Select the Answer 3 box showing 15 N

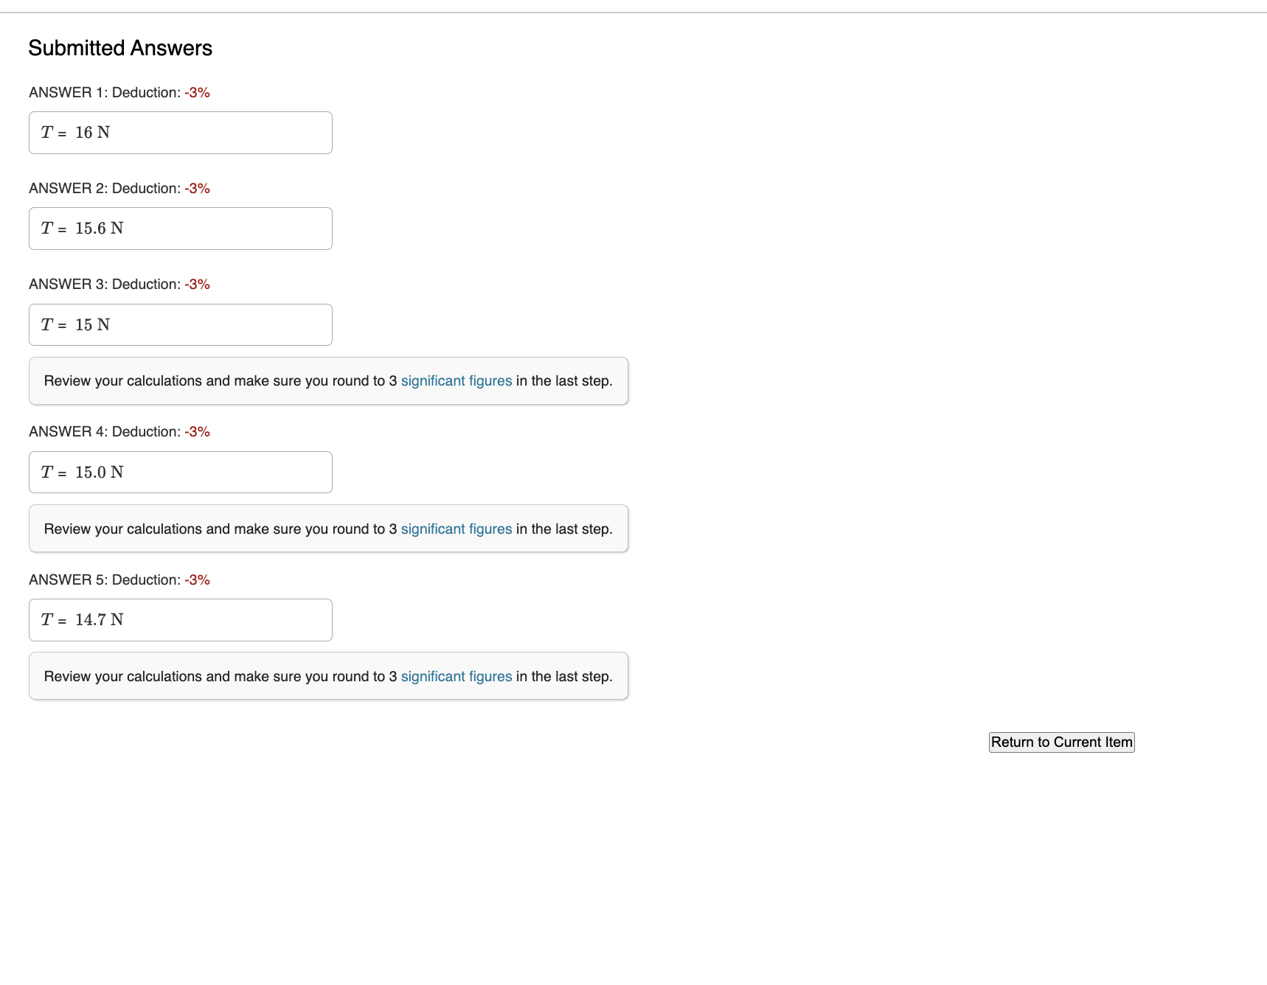pyautogui.click(x=181, y=324)
